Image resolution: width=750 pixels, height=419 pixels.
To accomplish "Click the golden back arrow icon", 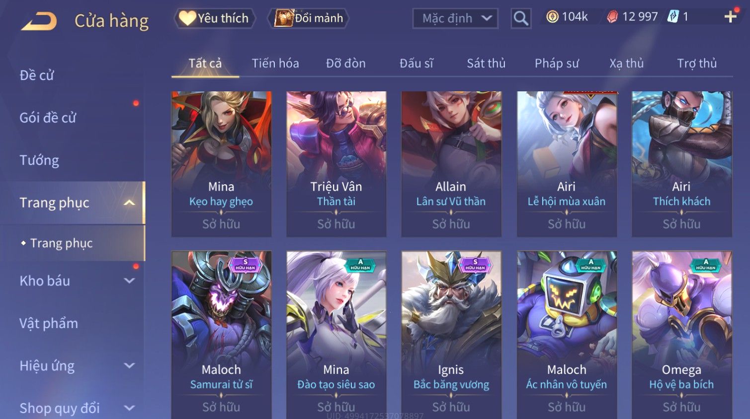I will point(39,21).
